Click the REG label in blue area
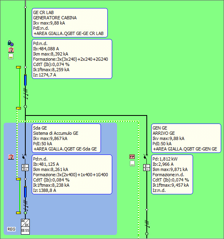The image size is (224, 239). [11, 229]
